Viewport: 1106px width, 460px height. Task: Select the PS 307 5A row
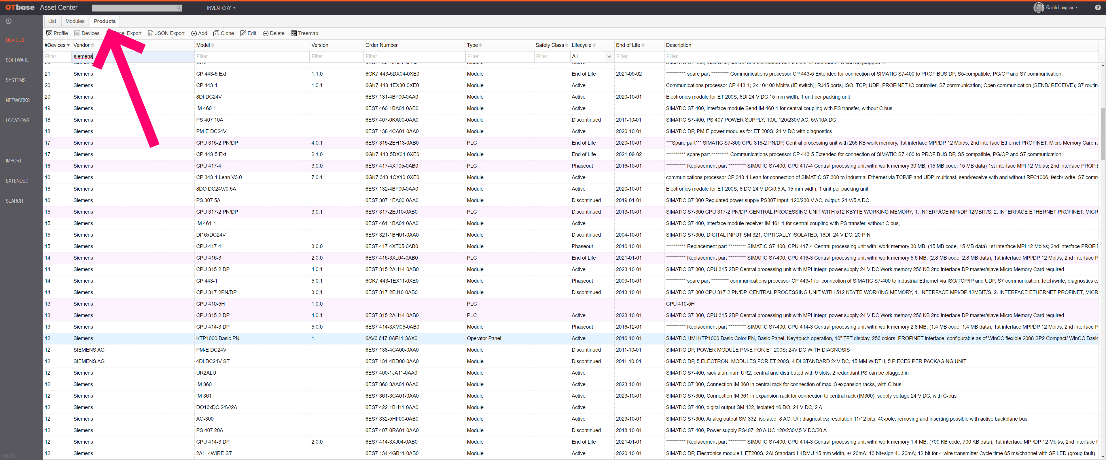point(571,200)
